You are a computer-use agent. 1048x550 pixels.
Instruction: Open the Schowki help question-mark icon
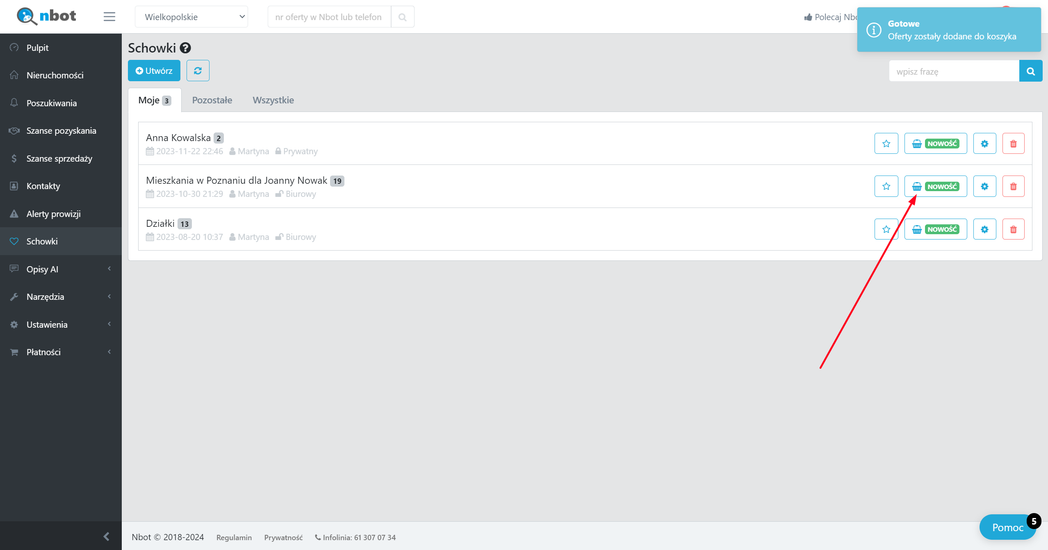pyautogui.click(x=185, y=48)
